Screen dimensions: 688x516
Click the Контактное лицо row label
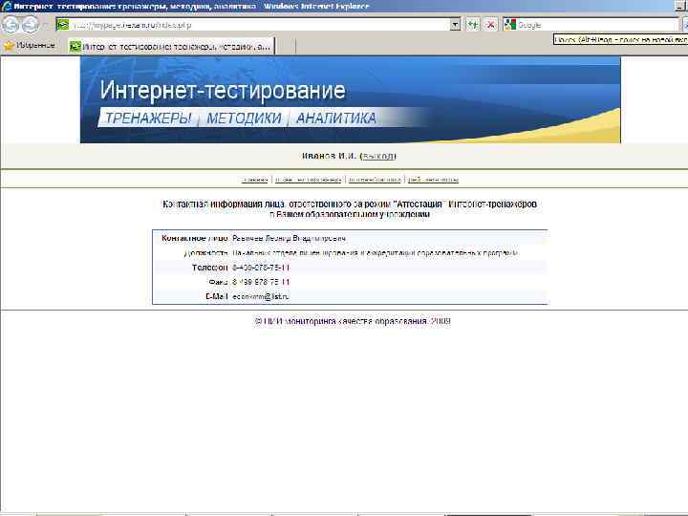tap(195, 238)
